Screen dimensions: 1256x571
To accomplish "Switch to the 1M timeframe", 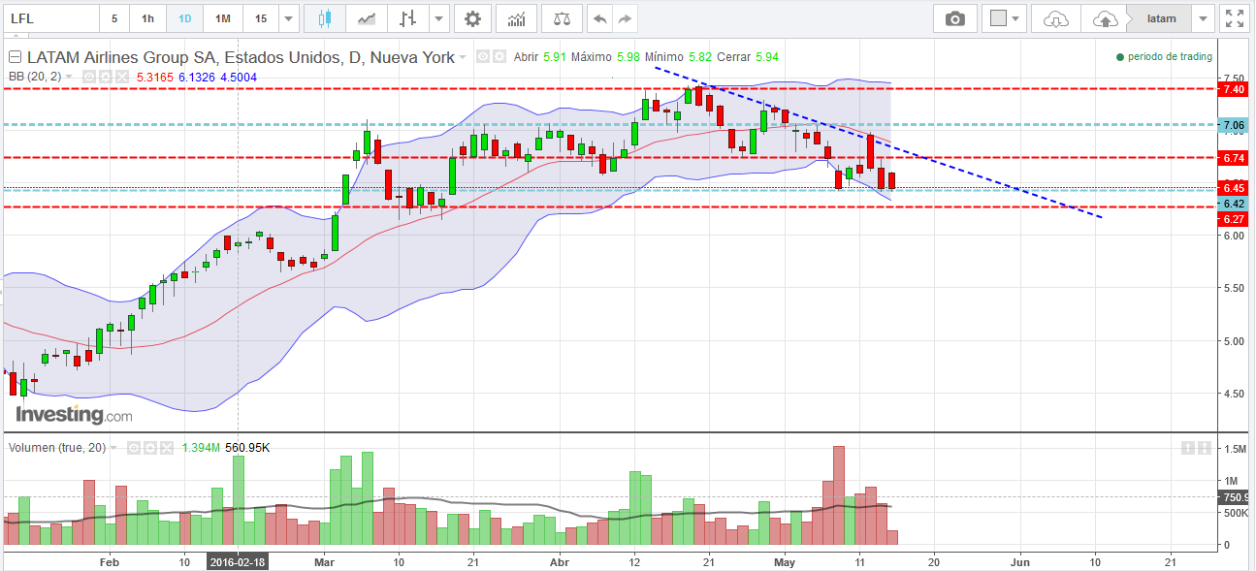I will pos(223,18).
